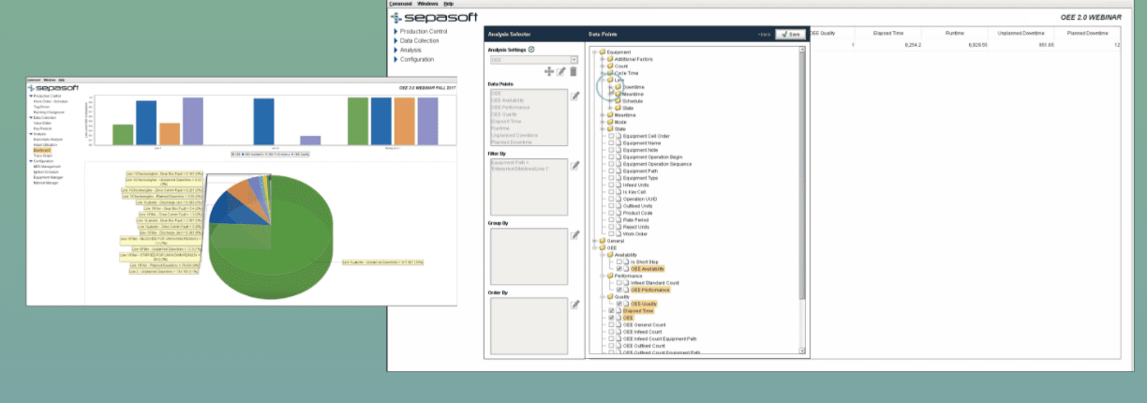Click the Group By edit pencil icon
The height and width of the screenshot is (403, 1147).
575,234
